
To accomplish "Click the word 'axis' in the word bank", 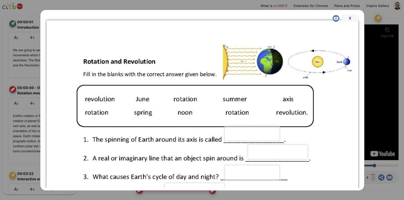I will pyautogui.click(x=288, y=99).
